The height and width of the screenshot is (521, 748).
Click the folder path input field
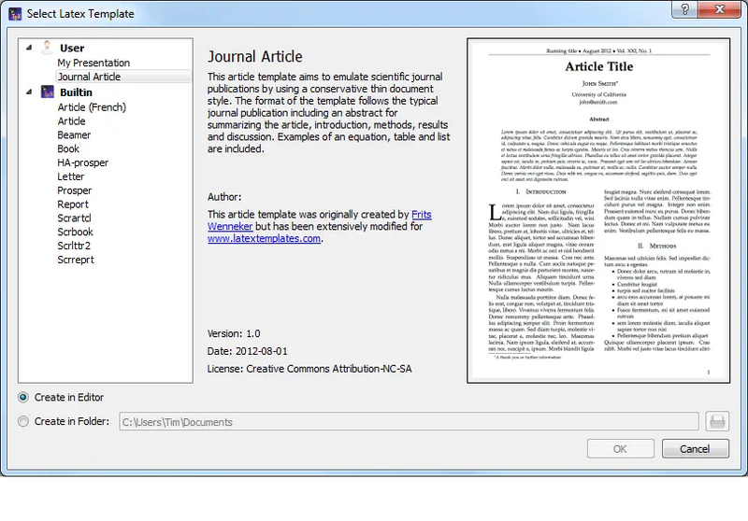409,421
